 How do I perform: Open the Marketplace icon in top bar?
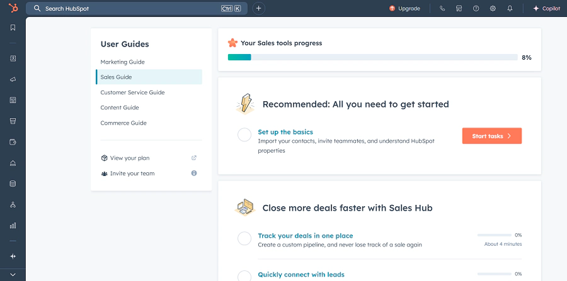click(x=459, y=8)
